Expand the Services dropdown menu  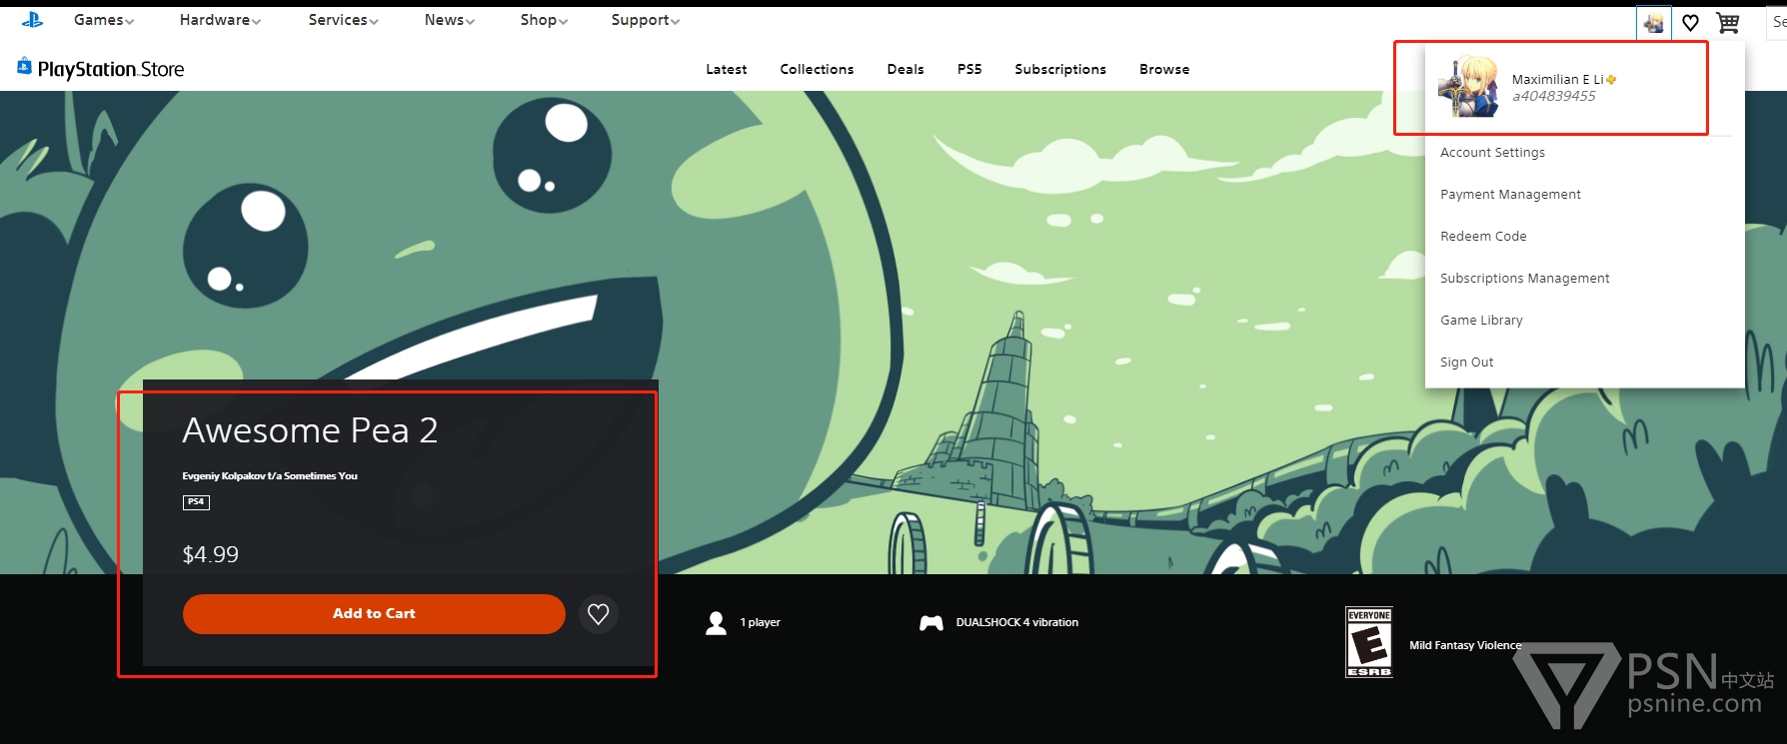point(343,20)
